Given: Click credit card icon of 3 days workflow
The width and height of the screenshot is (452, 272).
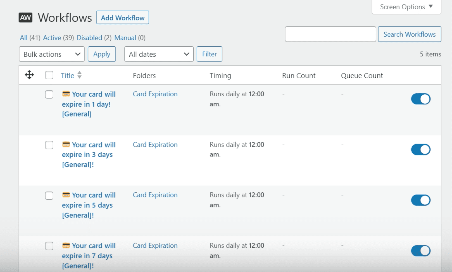Looking at the screenshot, I should tap(66, 144).
